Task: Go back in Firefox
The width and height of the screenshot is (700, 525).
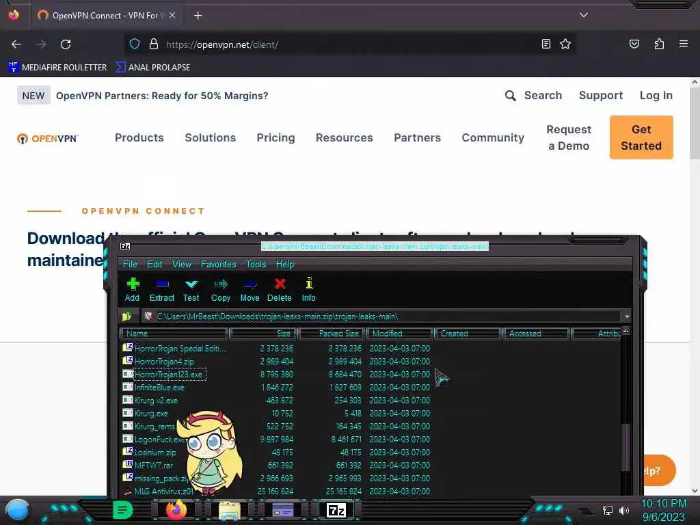Action: (x=16, y=44)
